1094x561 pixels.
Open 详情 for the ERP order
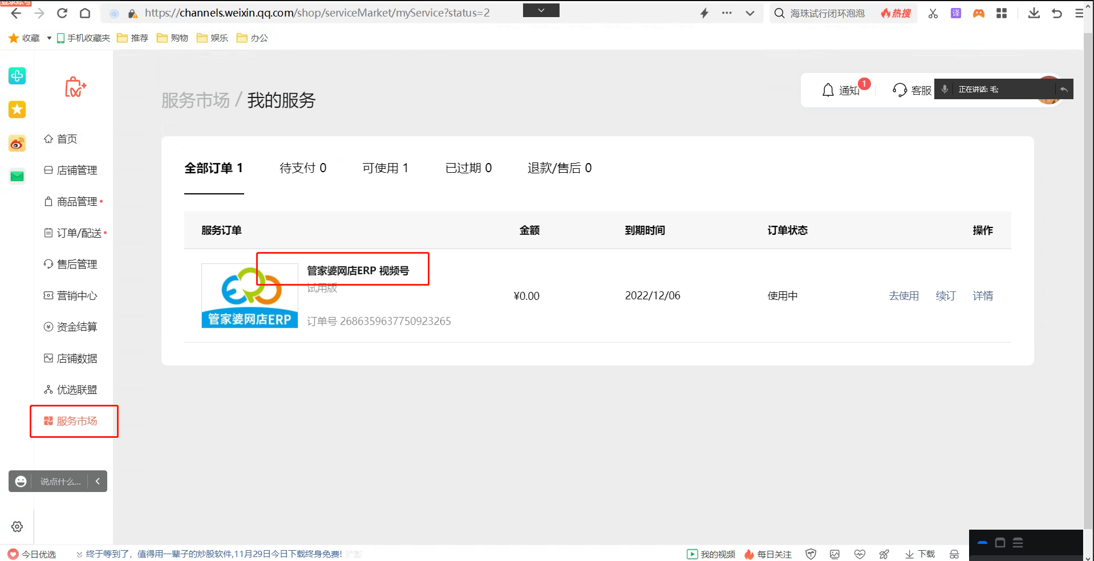click(x=983, y=295)
